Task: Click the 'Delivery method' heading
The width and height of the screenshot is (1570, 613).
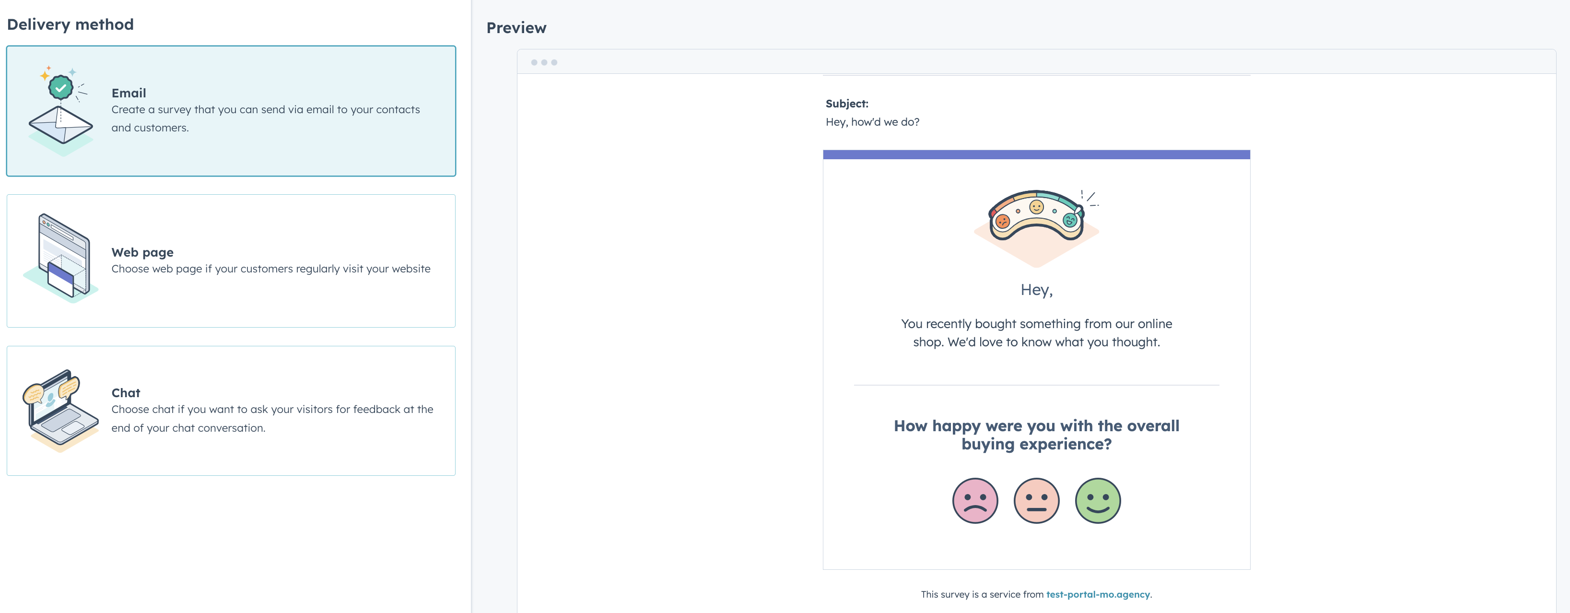Action: [70, 24]
